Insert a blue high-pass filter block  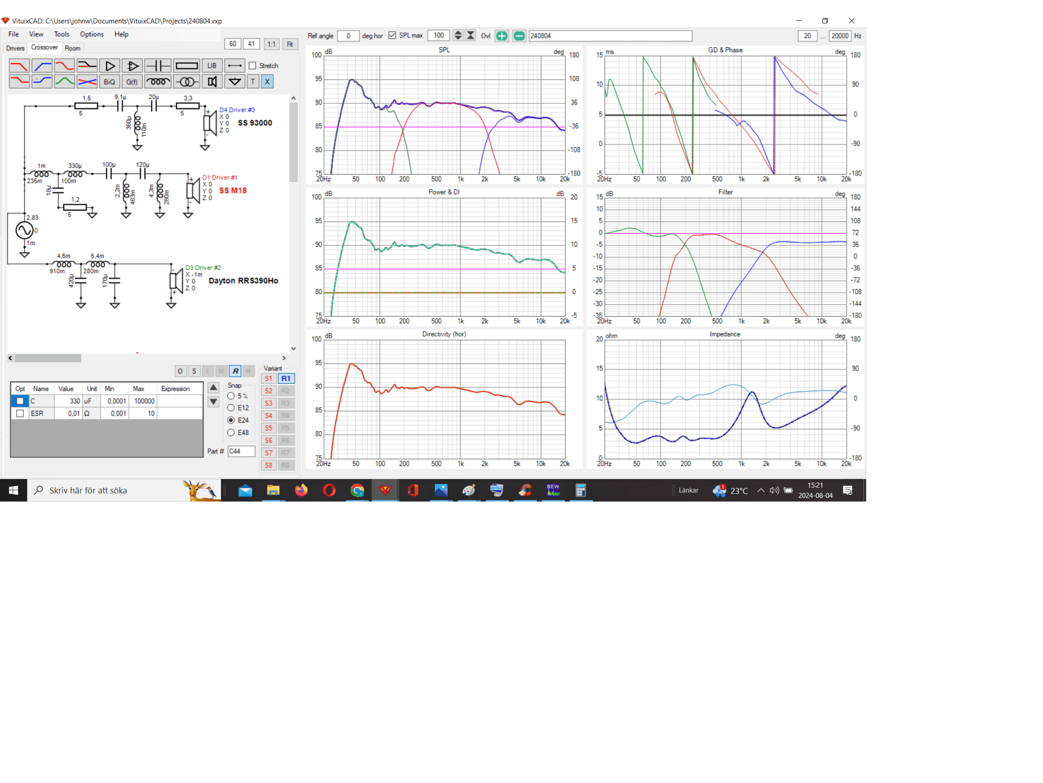[x=42, y=66]
